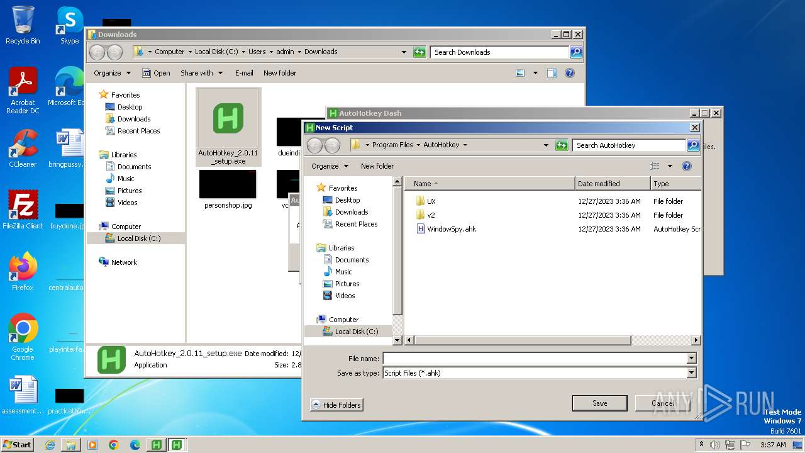Click Internet Explorer icon on taskbar
Image resolution: width=805 pixels, height=453 pixels.
pyautogui.click(x=50, y=445)
